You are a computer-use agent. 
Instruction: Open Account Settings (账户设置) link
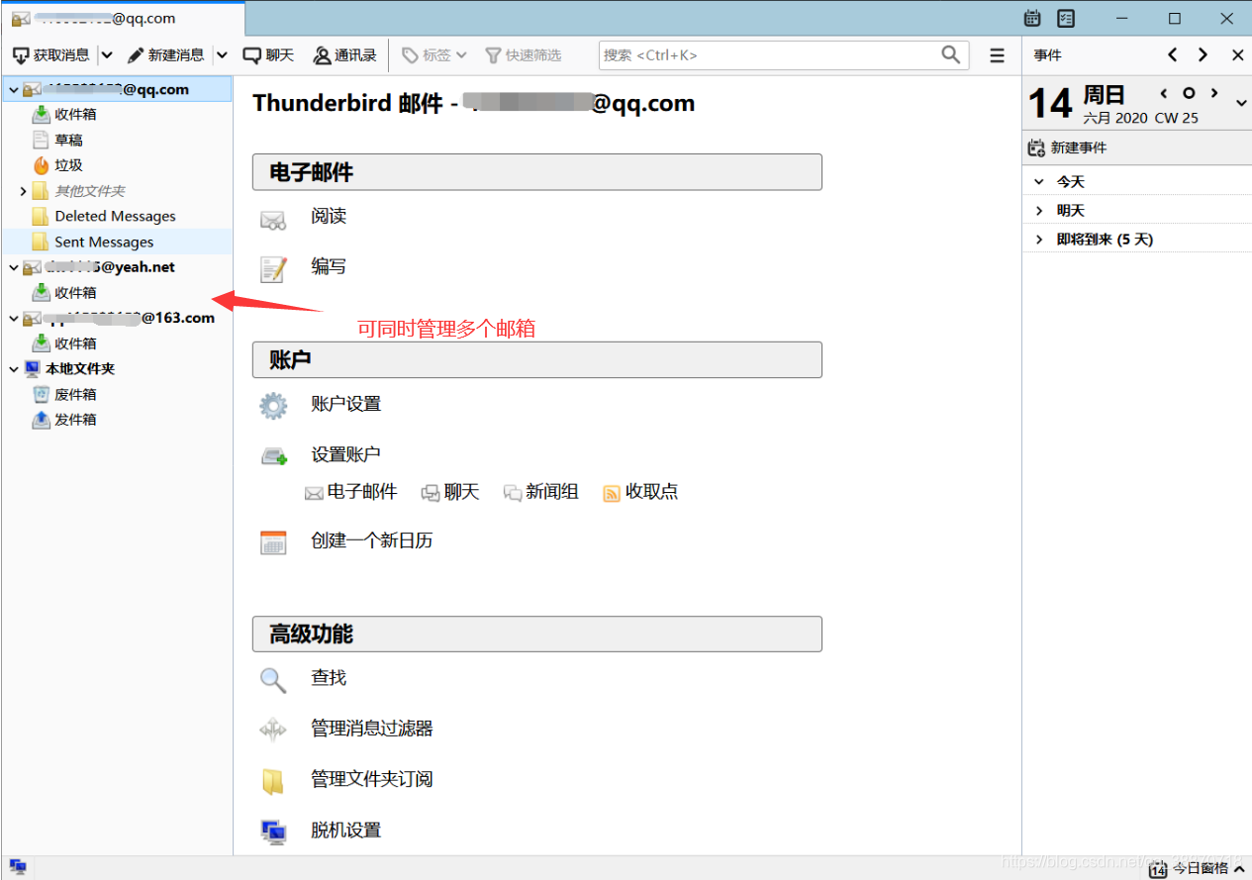pyautogui.click(x=345, y=404)
